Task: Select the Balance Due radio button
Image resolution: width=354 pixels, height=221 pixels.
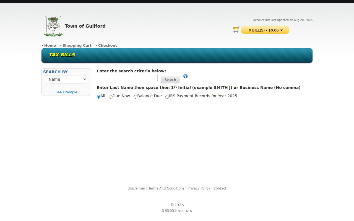Action: coord(135,97)
